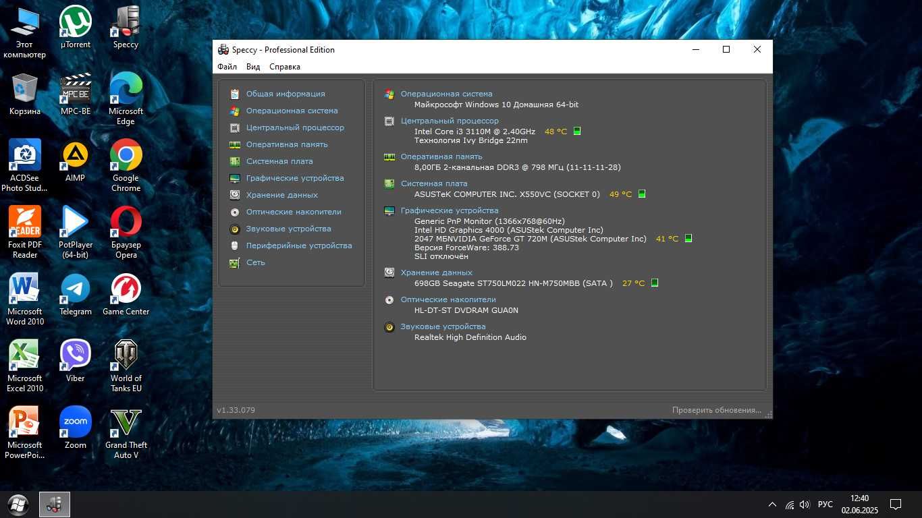The height and width of the screenshot is (518, 922).
Task: Open Foxit PDF Reader shortcut
Action: point(25,232)
